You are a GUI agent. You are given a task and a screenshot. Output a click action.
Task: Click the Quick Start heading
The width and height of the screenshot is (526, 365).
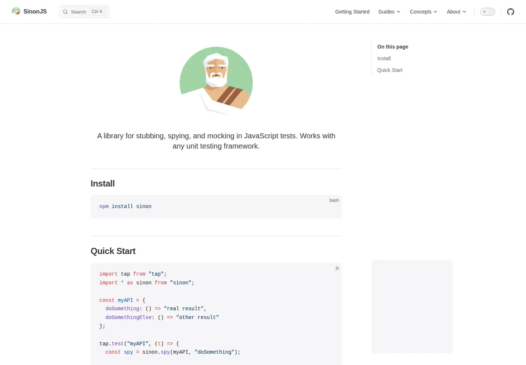click(113, 251)
